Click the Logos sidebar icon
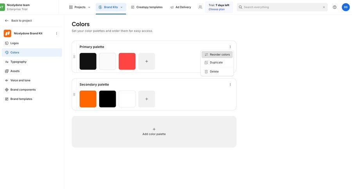This screenshot has height=189, width=352. (x=7, y=43)
